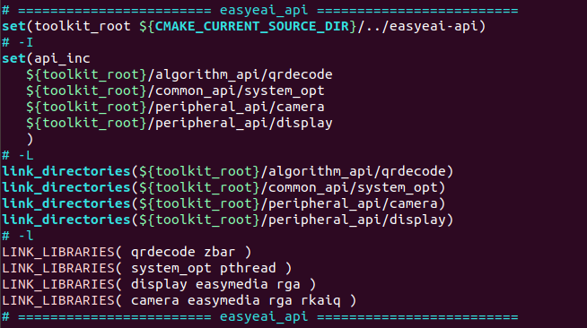Click link_directories for common_api/system_opt
This screenshot has height=328, width=587.
pyautogui.click(x=223, y=187)
